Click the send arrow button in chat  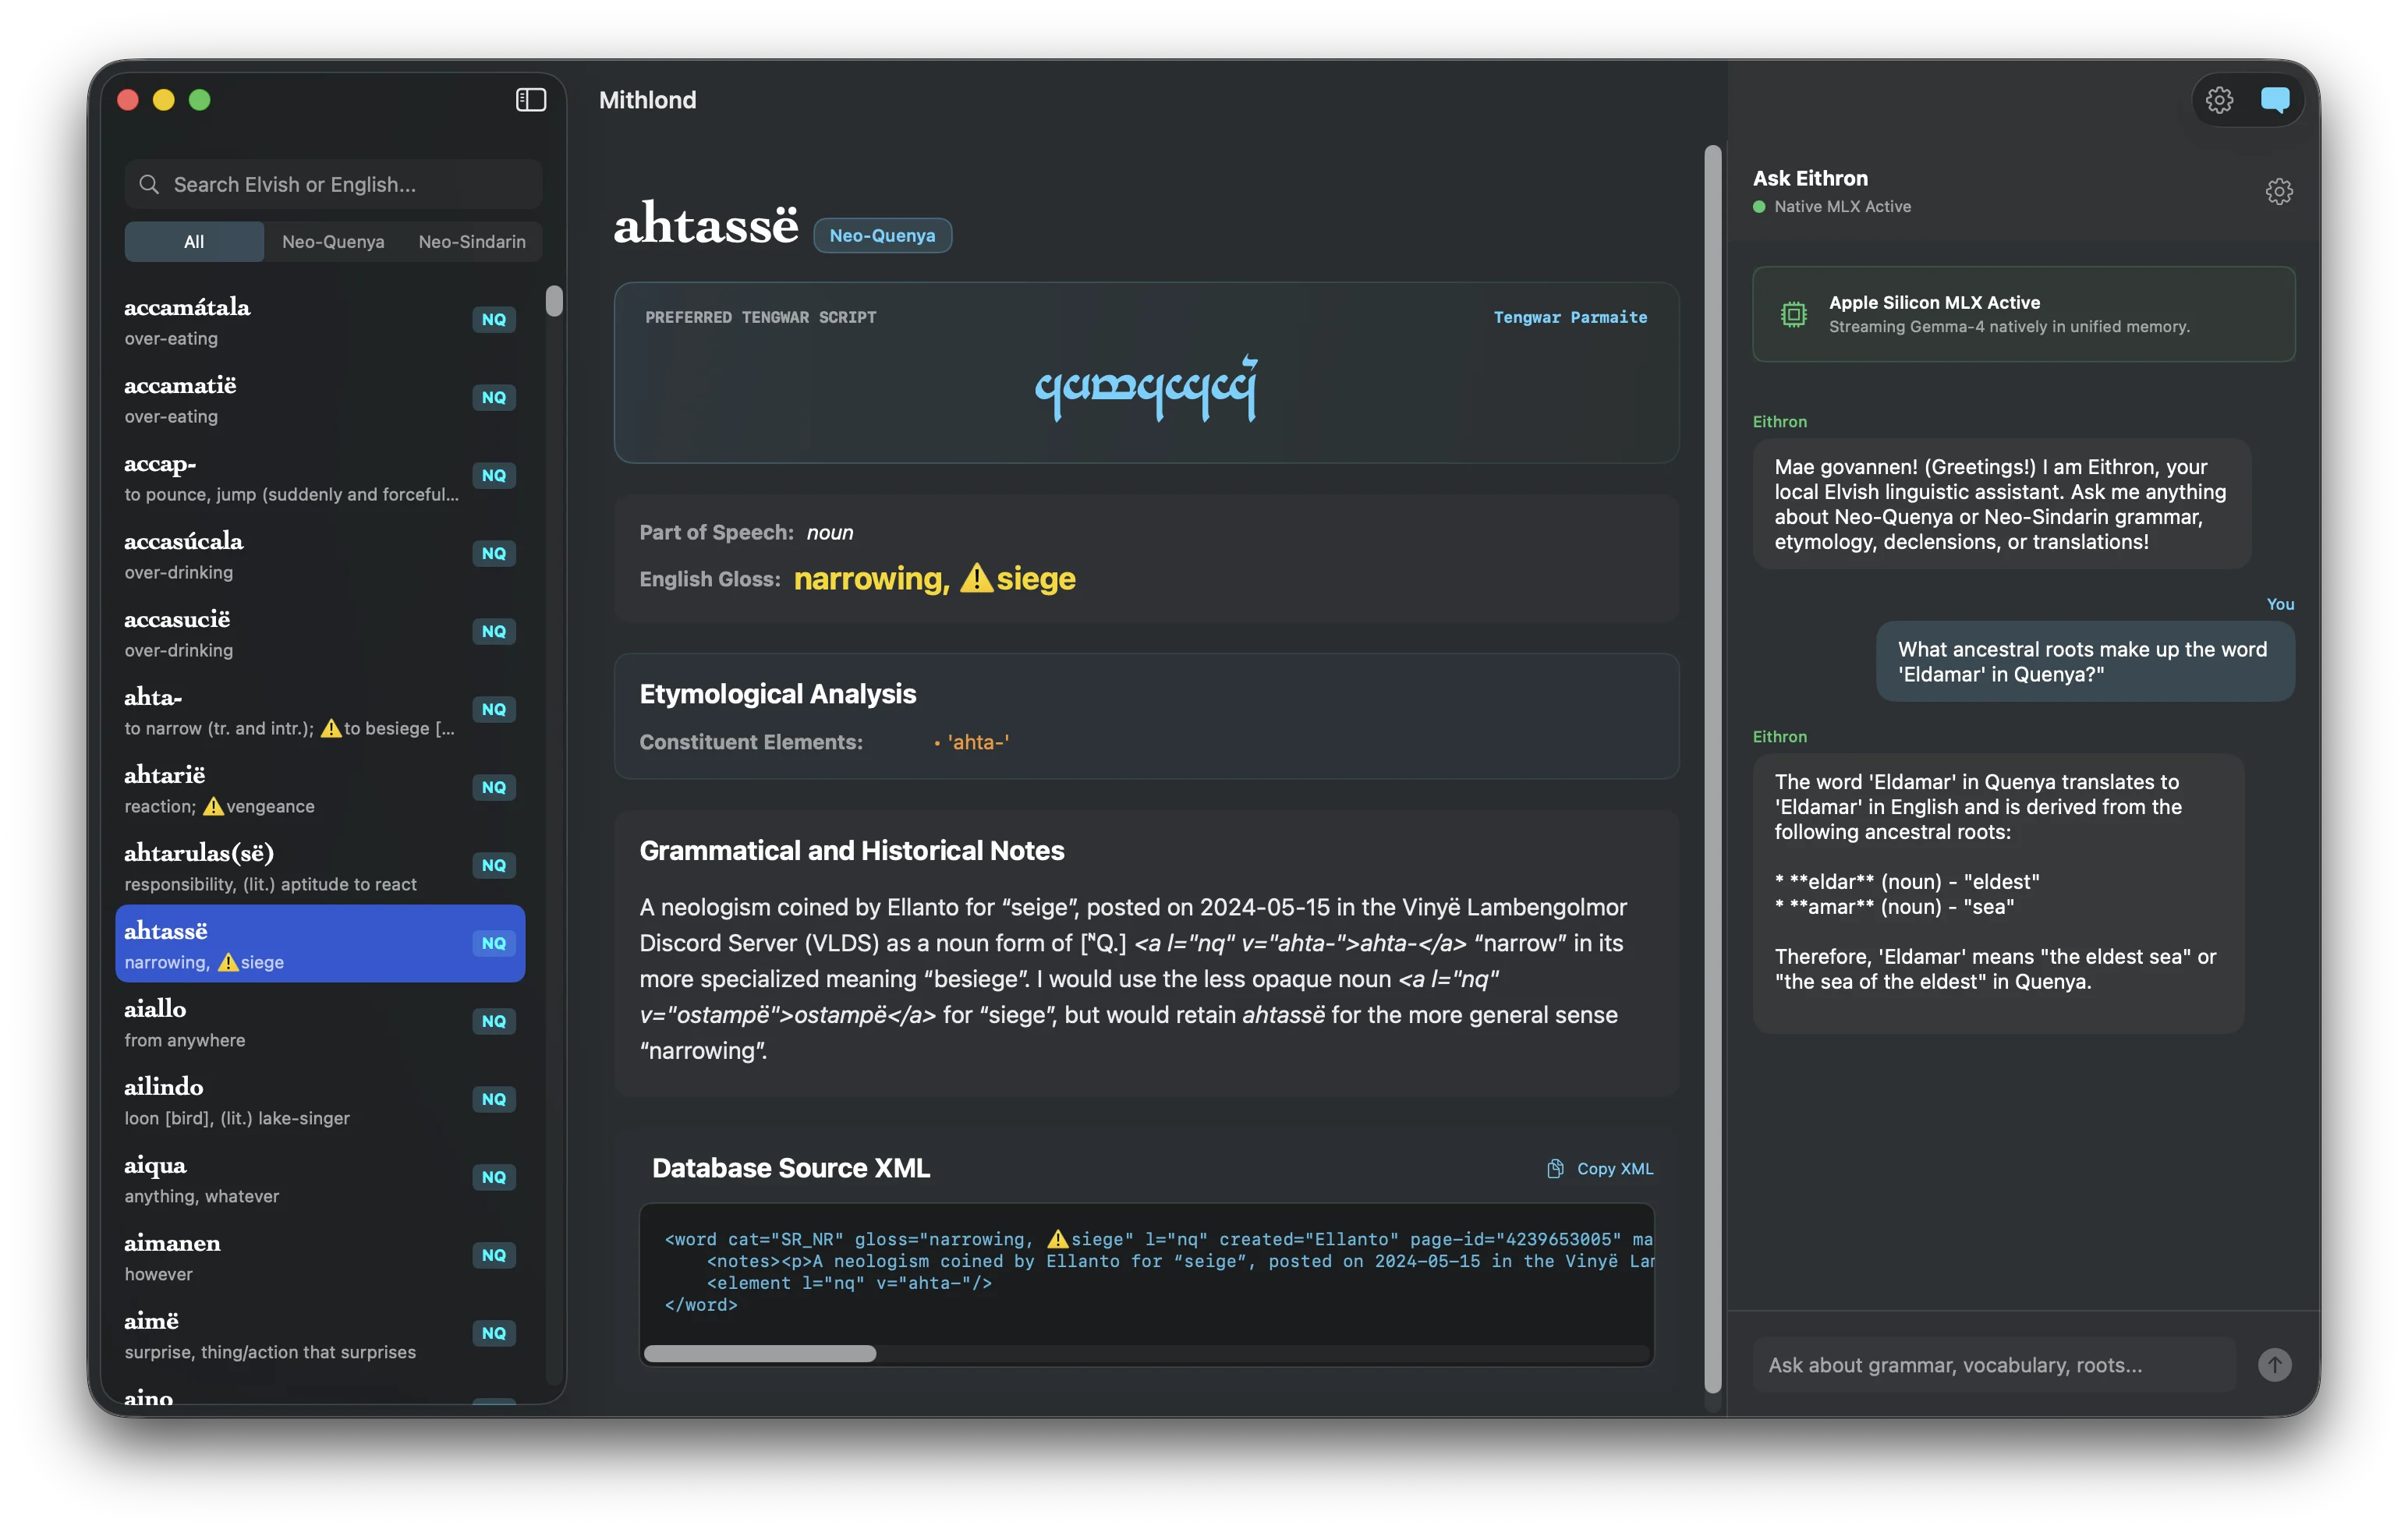(2274, 1364)
